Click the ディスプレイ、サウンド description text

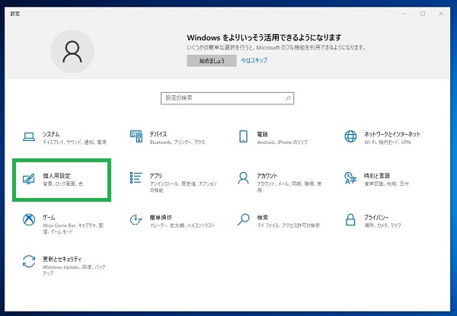tap(75, 142)
